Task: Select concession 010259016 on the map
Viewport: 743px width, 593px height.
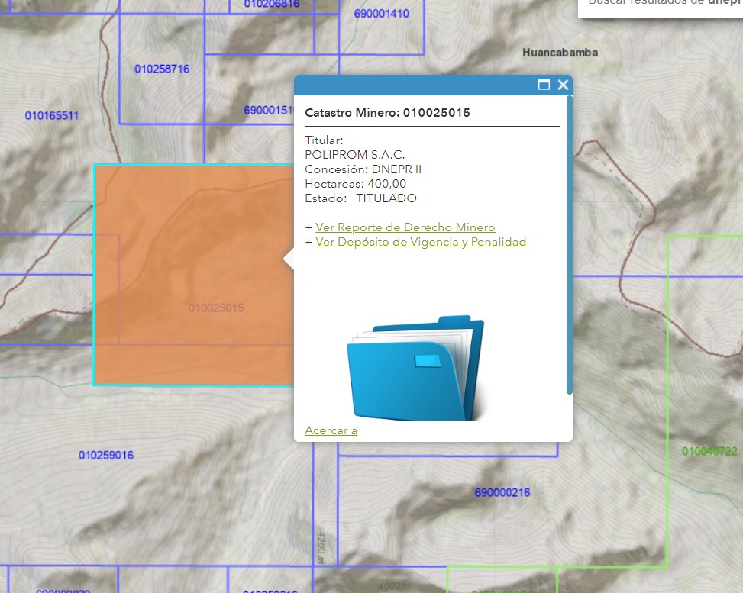Action: pos(106,456)
